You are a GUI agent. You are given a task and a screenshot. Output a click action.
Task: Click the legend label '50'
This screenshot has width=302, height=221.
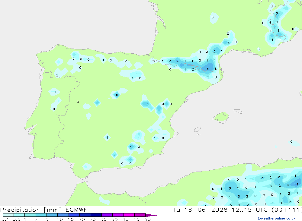pyautogui.click(x=147, y=219)
